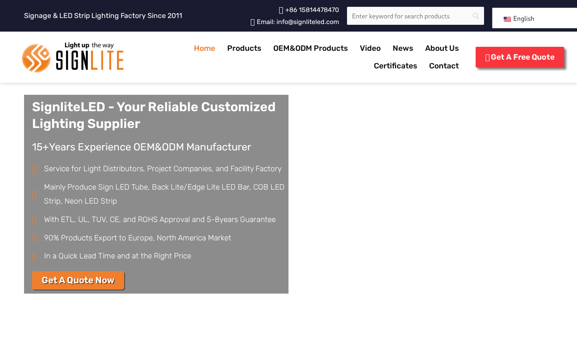Click the search magnifier icon
Screen dimensions: 577x360
tap(476, 16)
